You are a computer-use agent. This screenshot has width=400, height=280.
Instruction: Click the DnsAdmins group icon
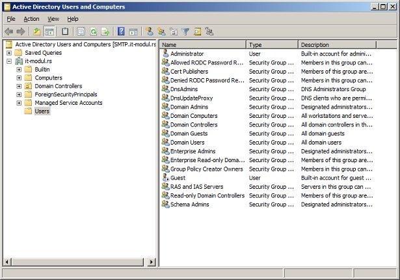tap(166, 89)
